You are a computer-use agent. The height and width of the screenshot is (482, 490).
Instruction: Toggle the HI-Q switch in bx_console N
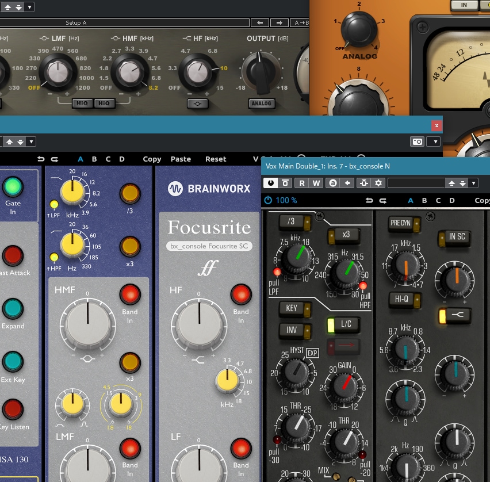click(x=405, y=300)
